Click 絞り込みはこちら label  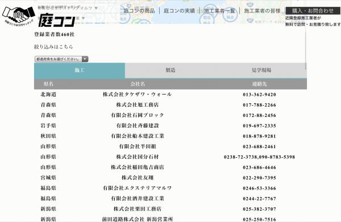53,47
